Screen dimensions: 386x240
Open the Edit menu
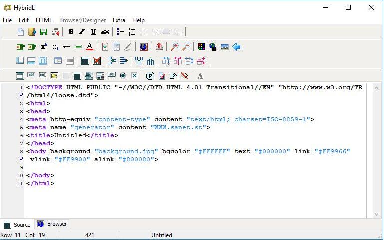point(24,20)
